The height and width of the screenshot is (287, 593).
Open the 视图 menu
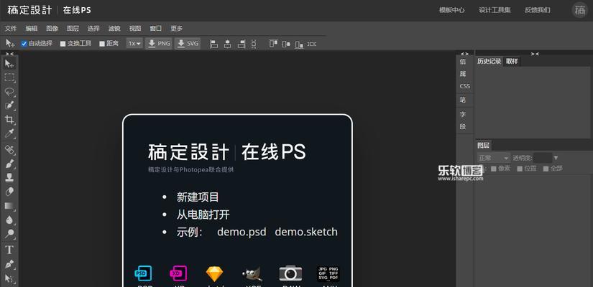pos(135,28)
